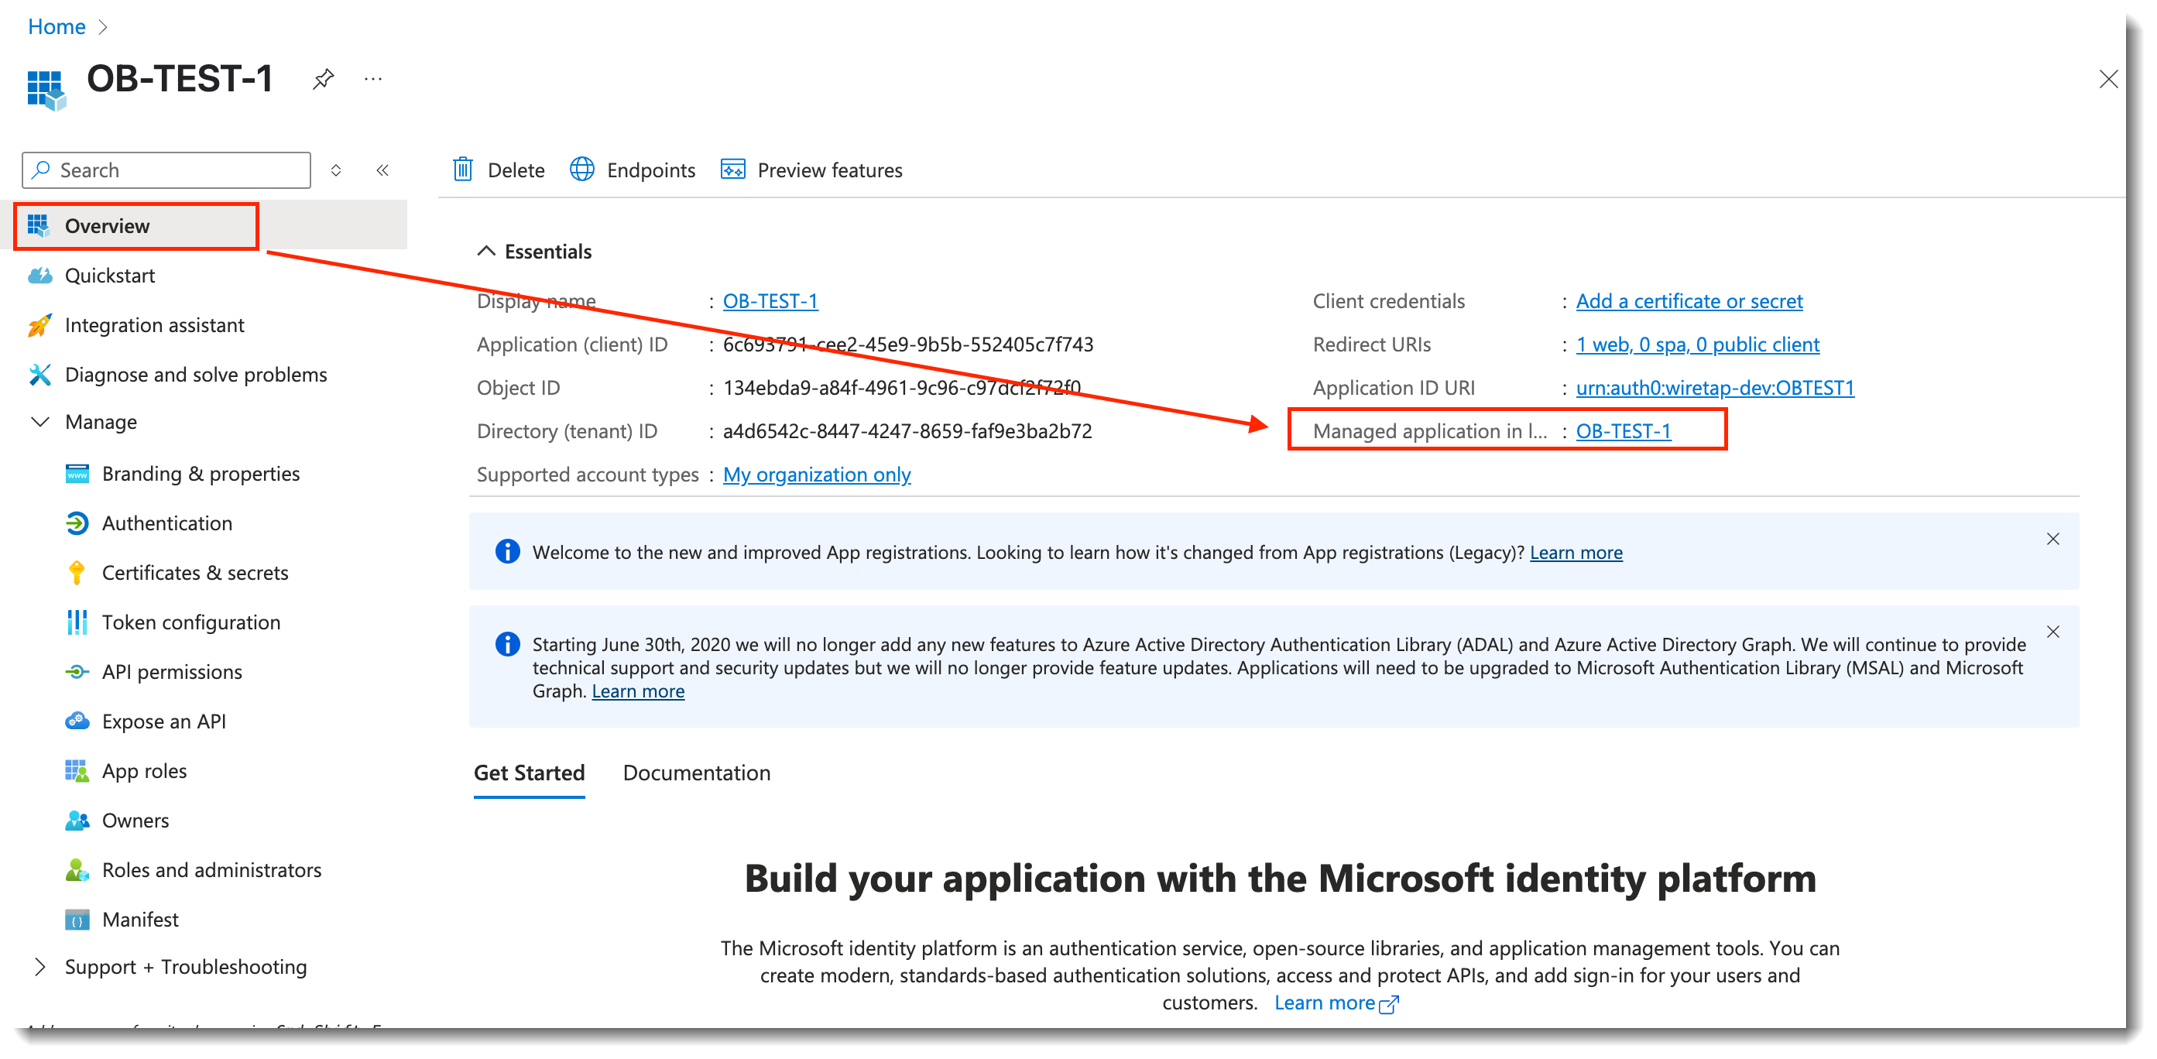
Task: Switch to the Documentation tab
Action: pos(696,773)
